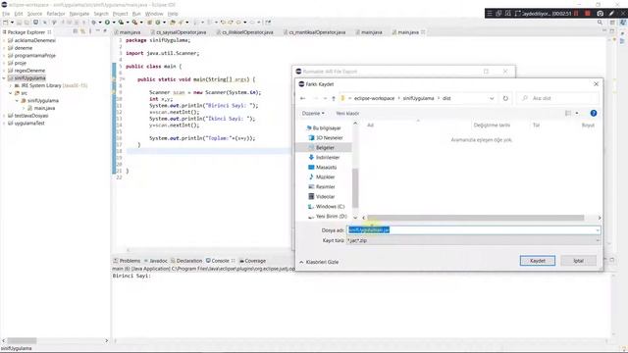628x353 pixels.
Task: Open the recorder hamburger menu
Action: tap(490, 13)
